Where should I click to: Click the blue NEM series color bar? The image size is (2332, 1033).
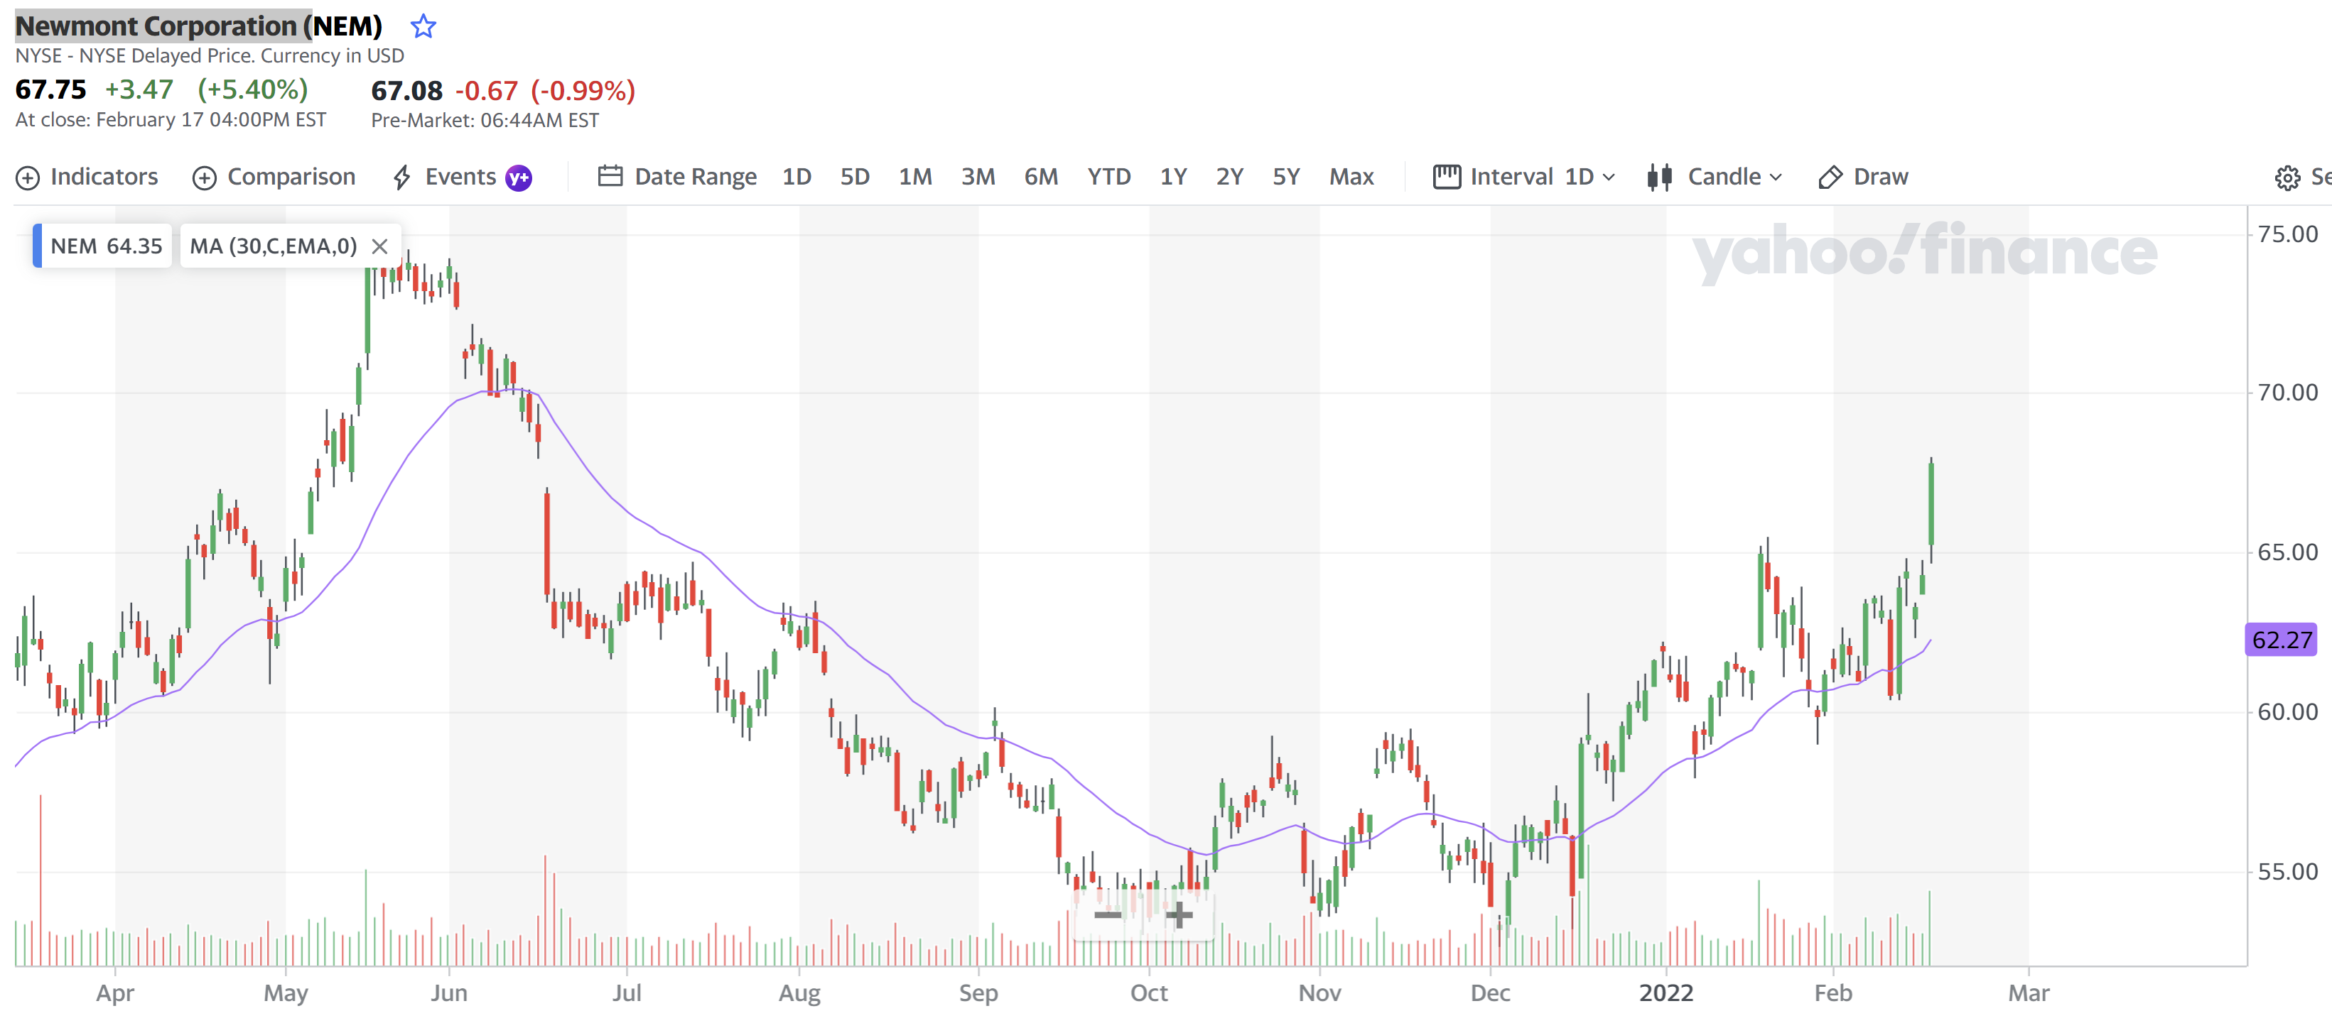[37, 246]
